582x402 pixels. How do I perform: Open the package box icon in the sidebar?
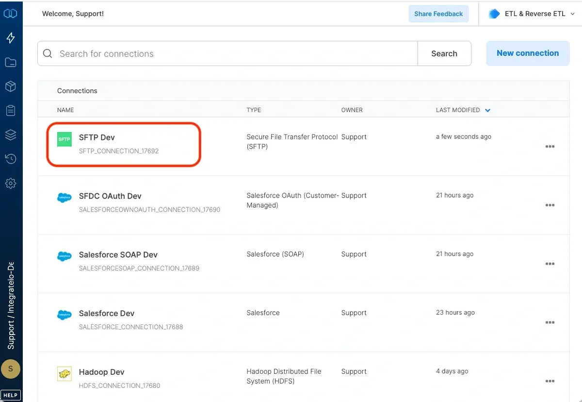(x=11, y=86)
